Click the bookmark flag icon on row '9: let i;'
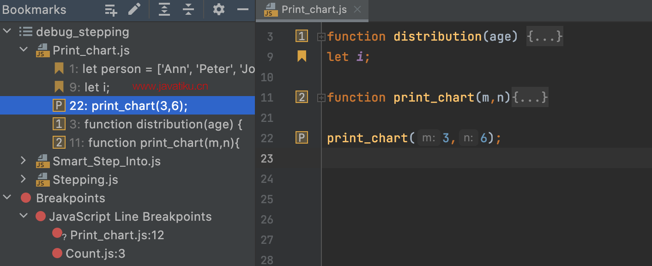The width and height of the screenshot is (652, 266). [x=59, y=87]
